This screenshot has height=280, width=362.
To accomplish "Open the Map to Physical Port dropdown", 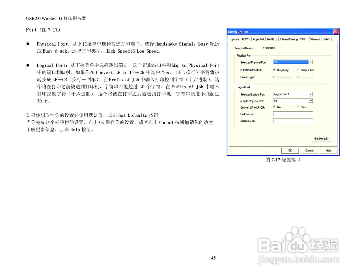I will point(311,101).
